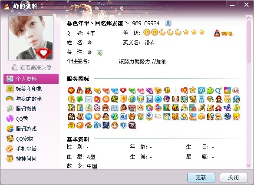Screen dimensions: 254x185
Task: Click the red heart diamond service icon
Action: (123, 90)
